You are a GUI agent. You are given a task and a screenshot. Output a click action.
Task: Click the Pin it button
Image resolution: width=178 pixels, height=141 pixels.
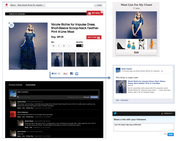click(65, 74)
